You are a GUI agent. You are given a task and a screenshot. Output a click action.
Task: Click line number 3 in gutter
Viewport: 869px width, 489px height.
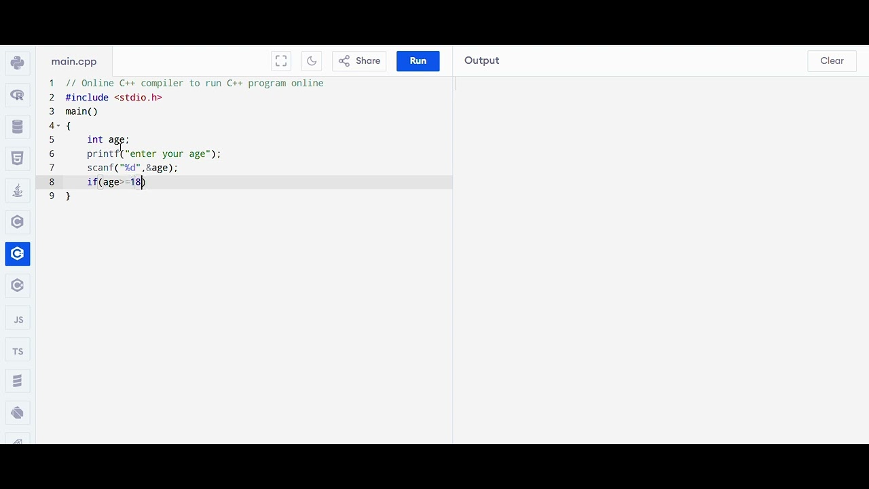[51, 111]
